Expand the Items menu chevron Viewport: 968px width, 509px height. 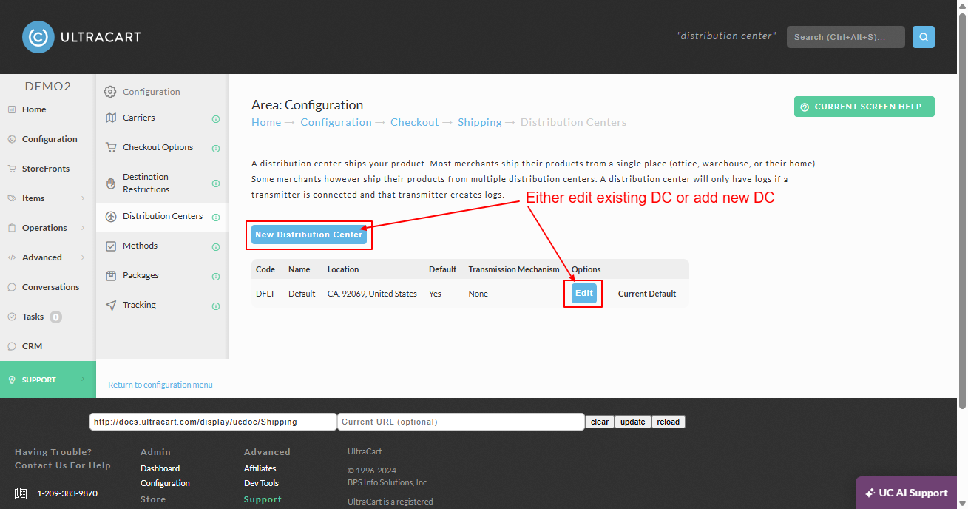pos(83,198)
